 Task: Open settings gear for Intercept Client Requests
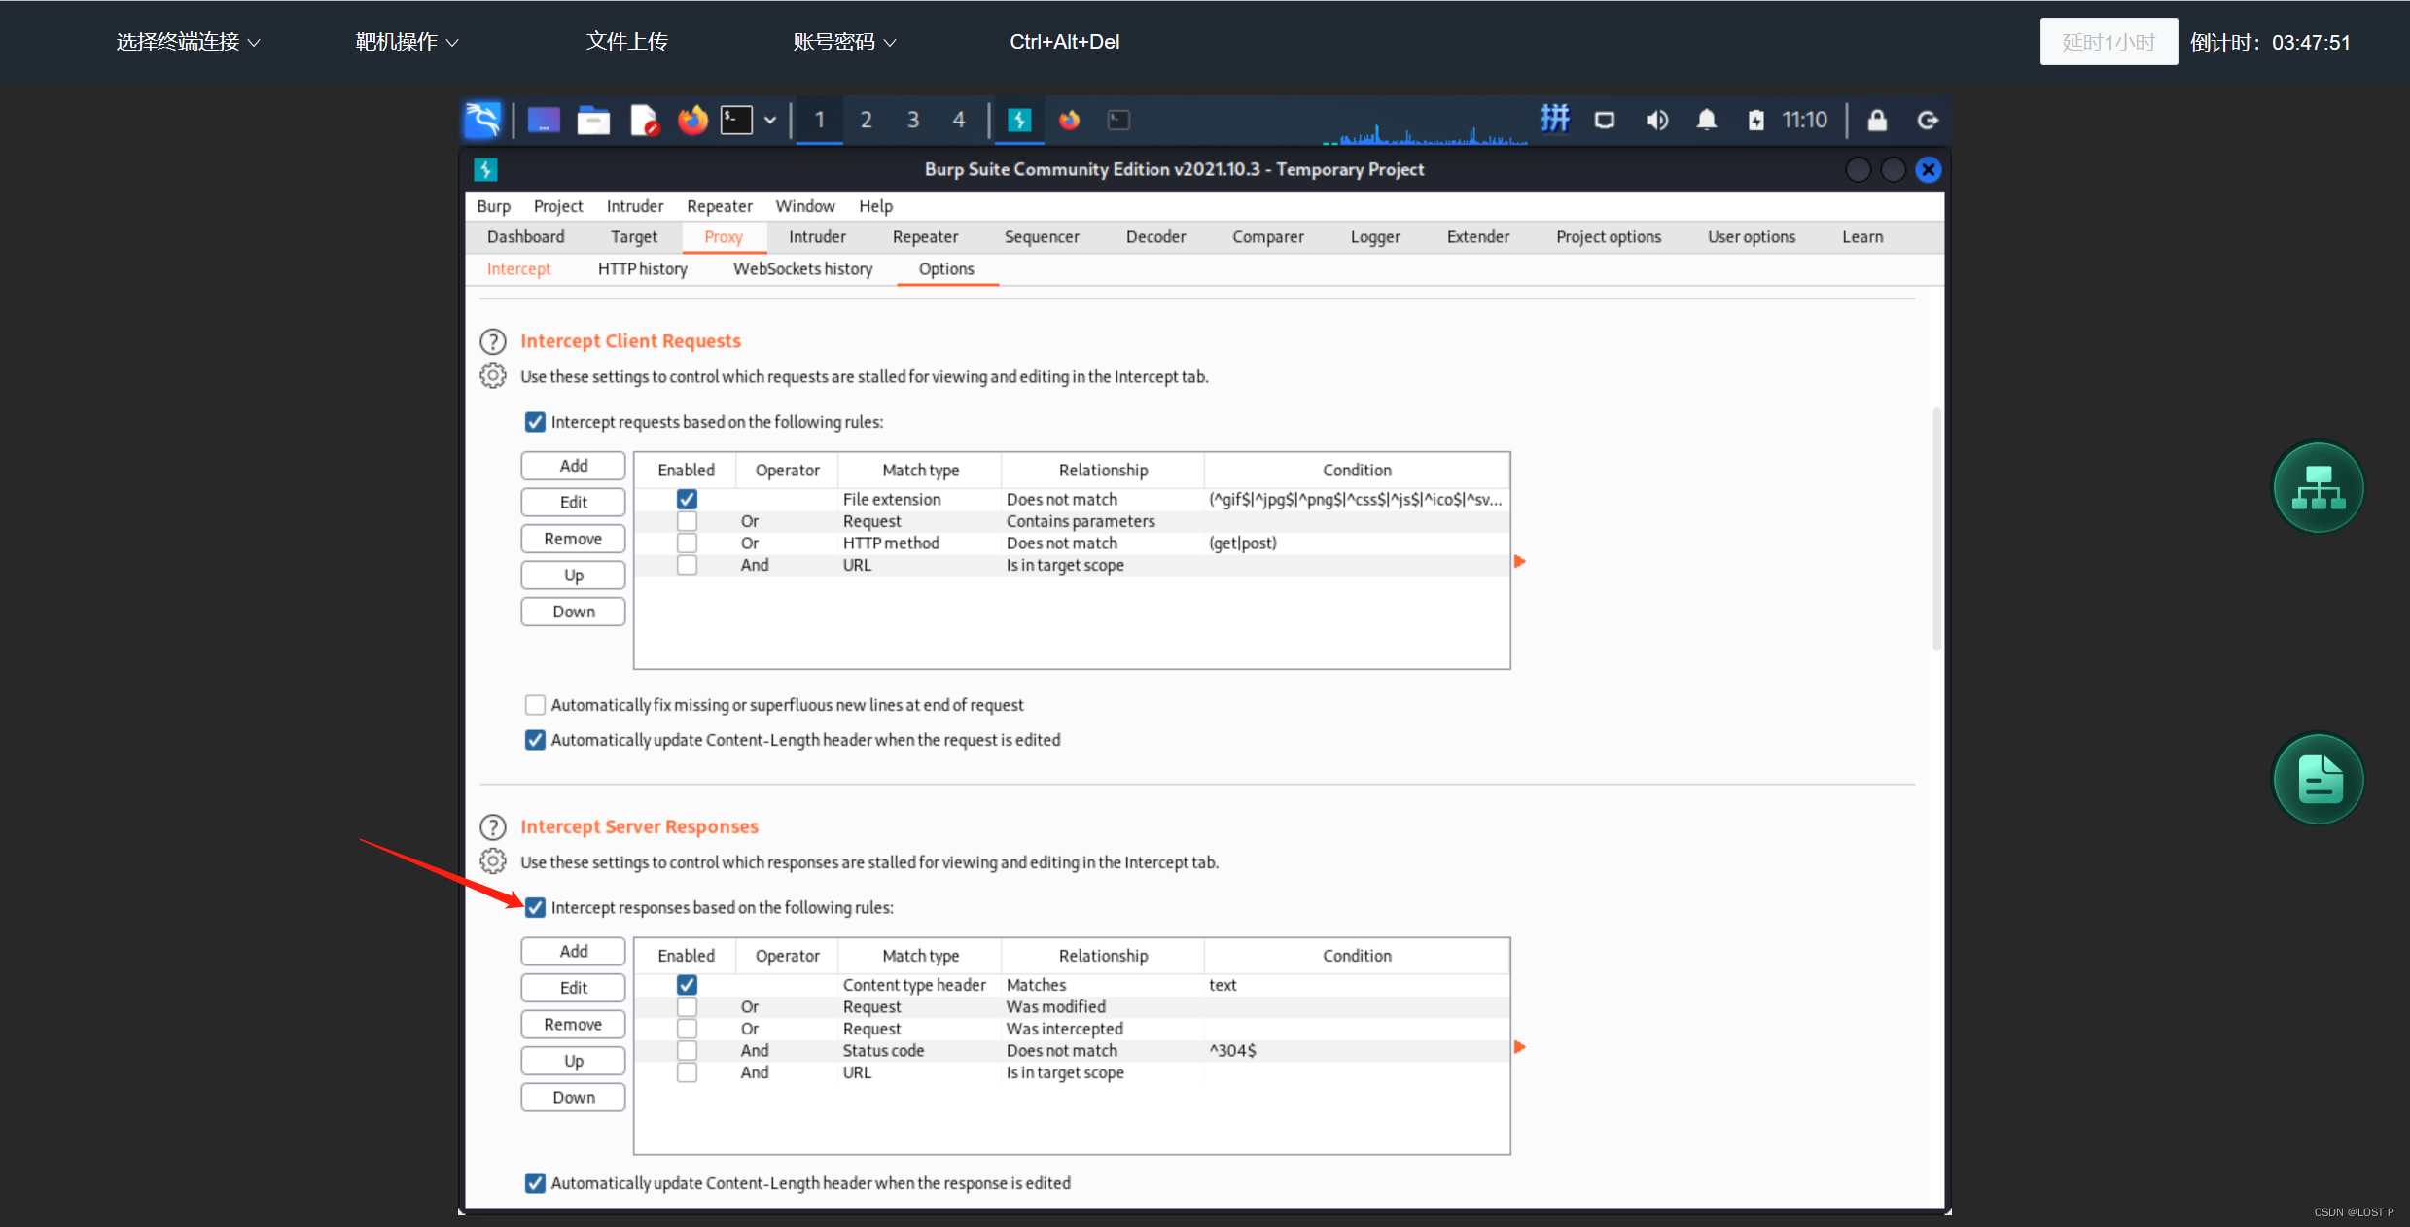(x=493, y=375)
